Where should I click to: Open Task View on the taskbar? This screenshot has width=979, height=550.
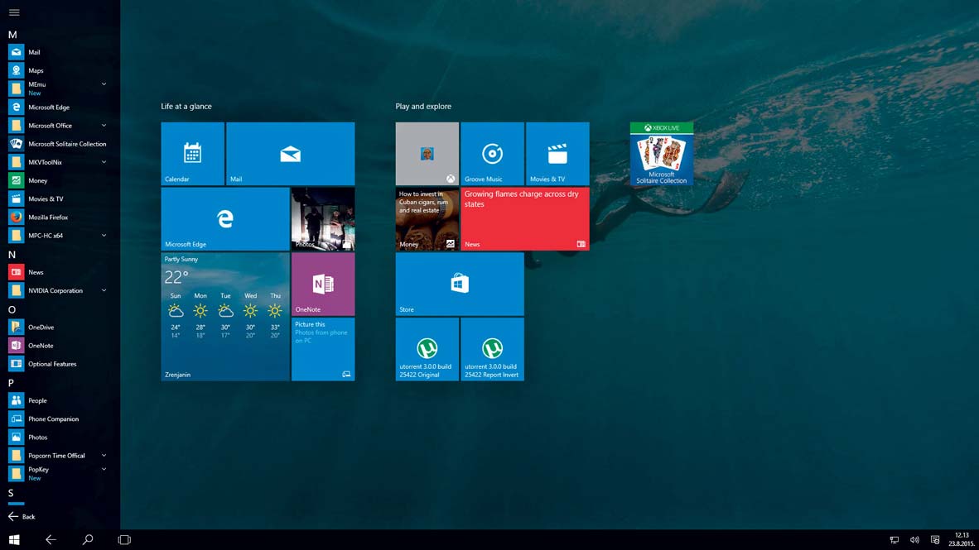pyautogui.click(x=124, y=540)
